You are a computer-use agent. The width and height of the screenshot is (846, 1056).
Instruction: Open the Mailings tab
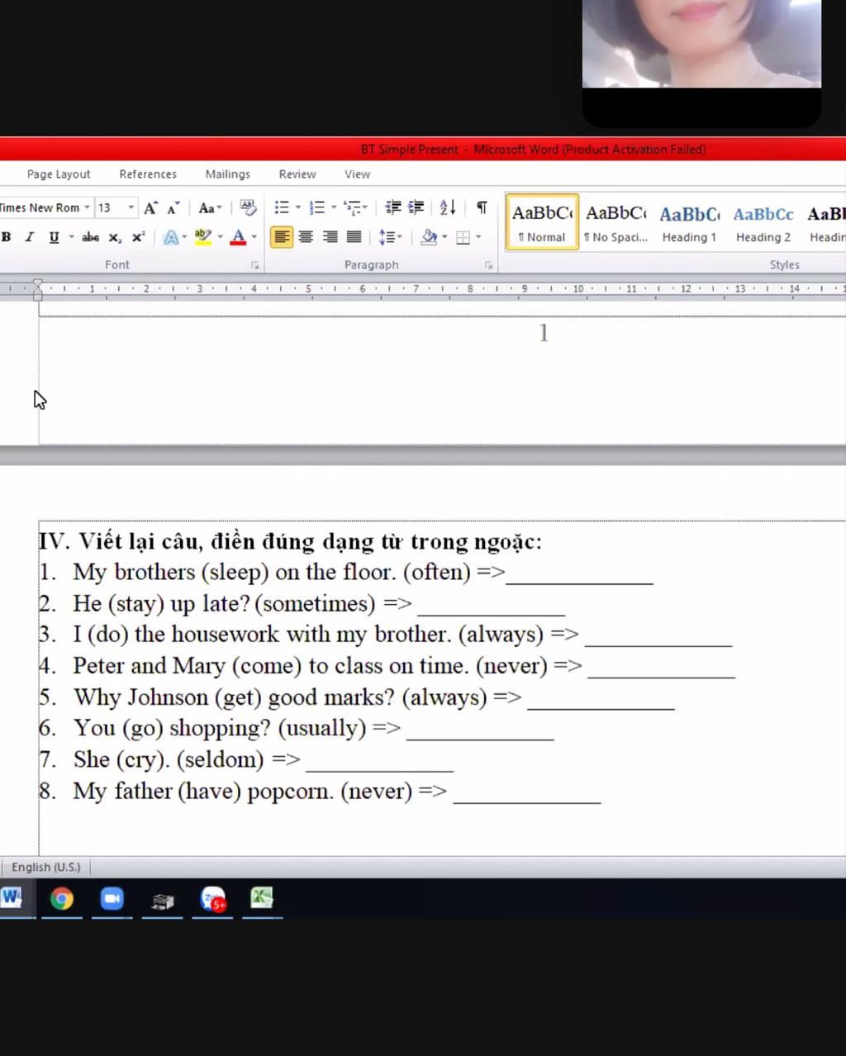227,174
